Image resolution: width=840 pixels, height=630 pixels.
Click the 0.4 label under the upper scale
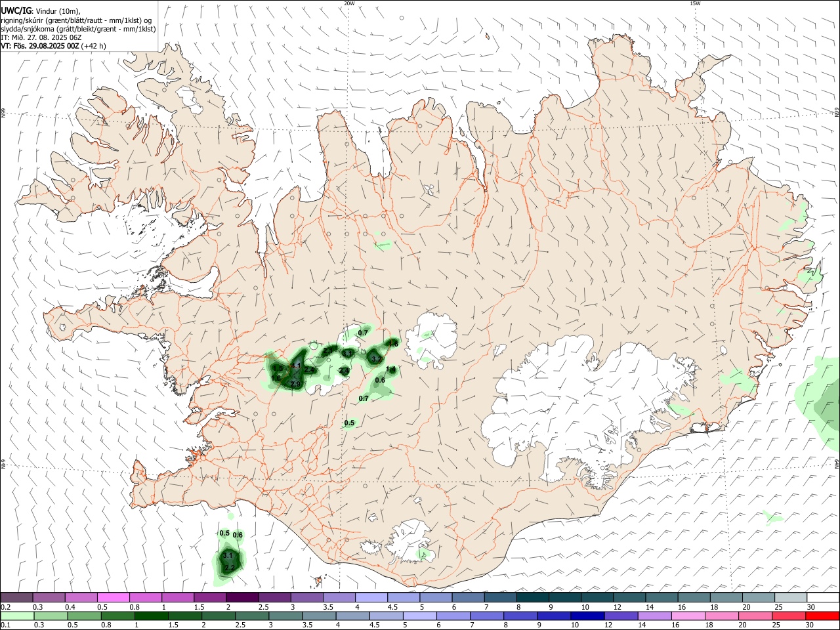click(x=70, y=607)
